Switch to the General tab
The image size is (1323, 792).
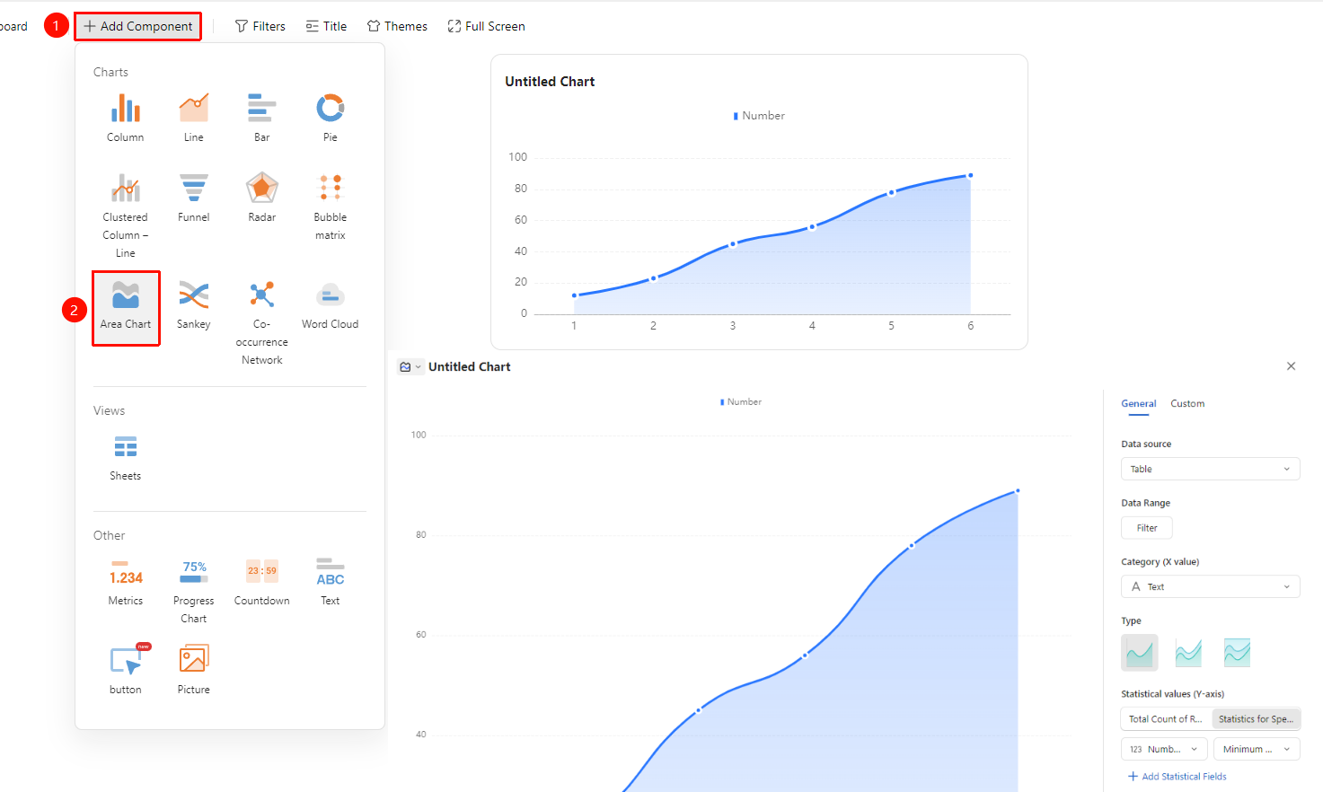point(1139,404)
